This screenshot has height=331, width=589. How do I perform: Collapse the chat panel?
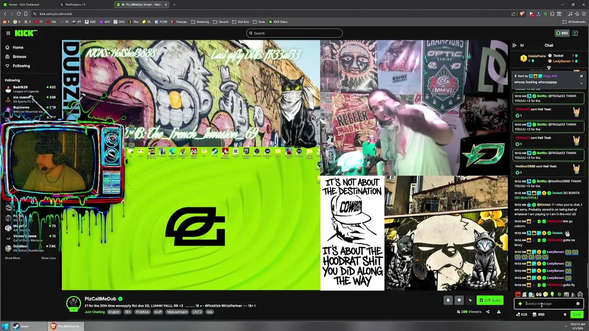click(x=514, y=45)
